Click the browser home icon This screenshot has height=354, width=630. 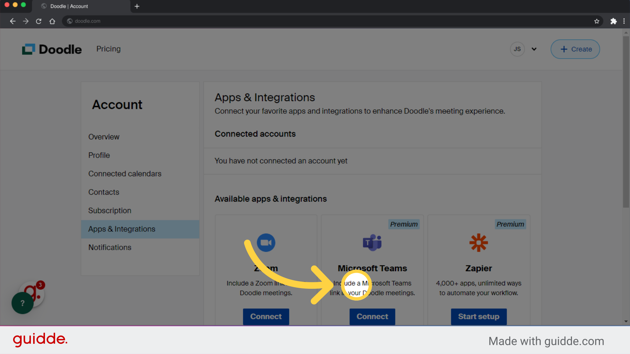[x=52, y=21]
